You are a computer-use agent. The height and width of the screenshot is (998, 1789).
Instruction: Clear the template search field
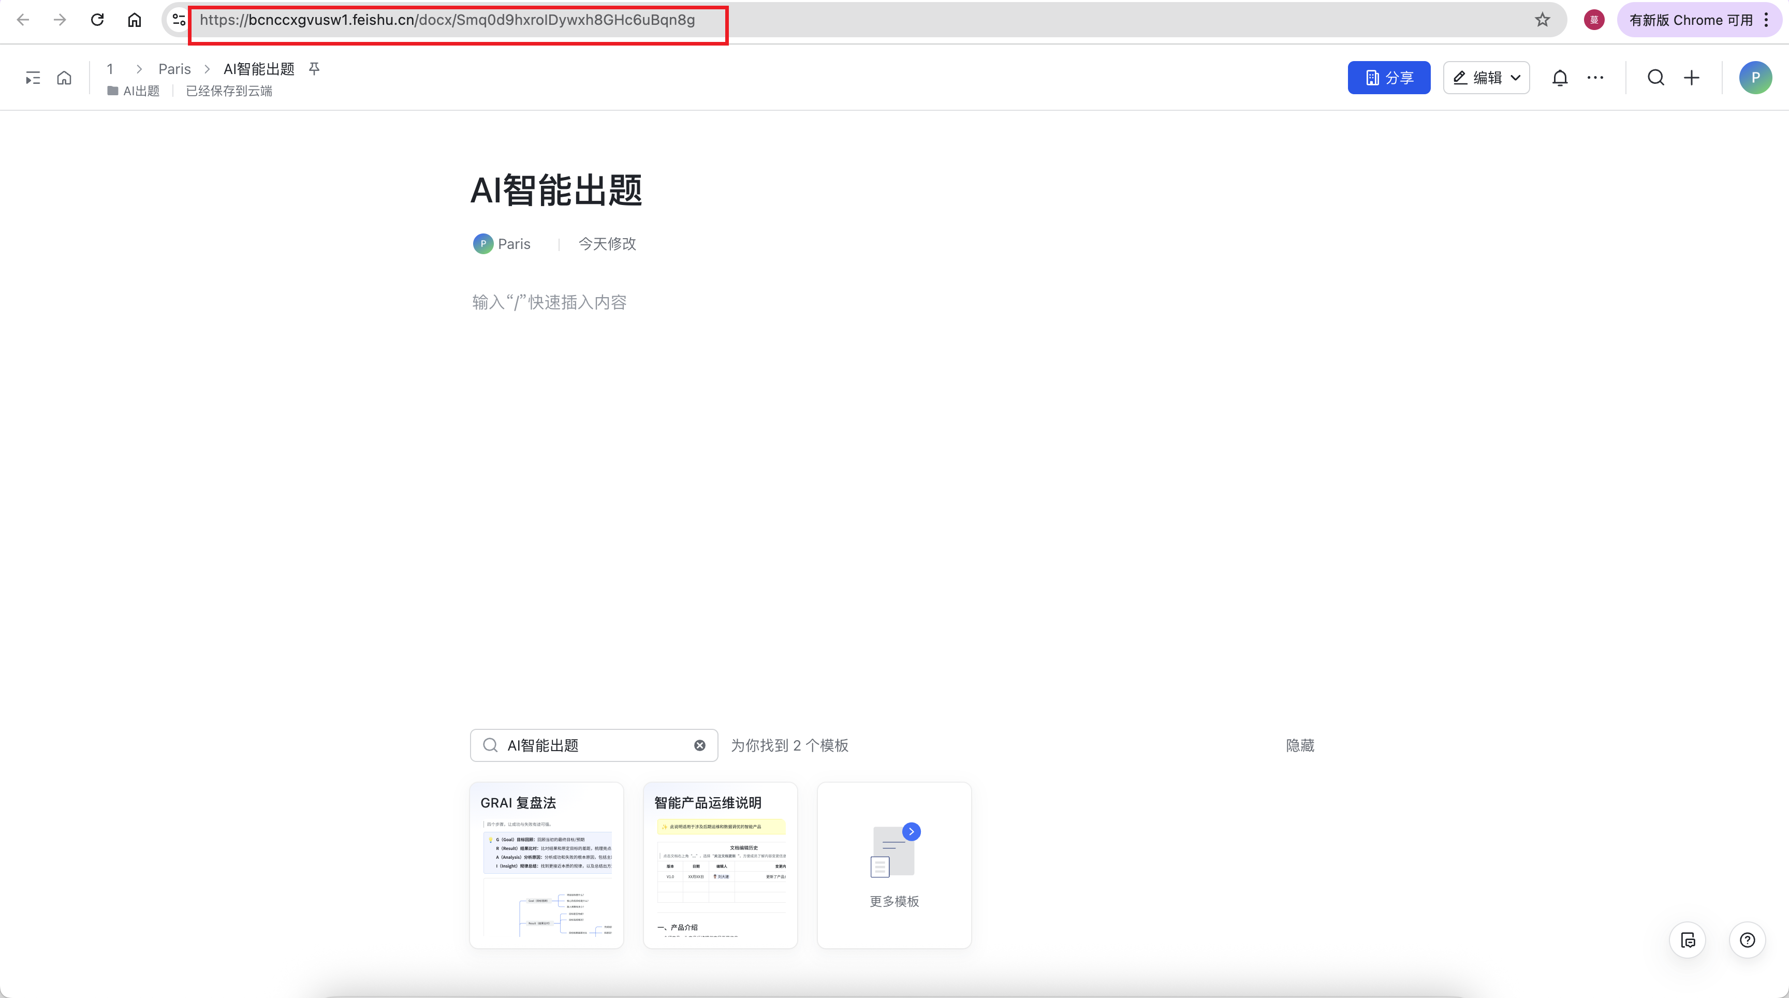click(699, 745)
